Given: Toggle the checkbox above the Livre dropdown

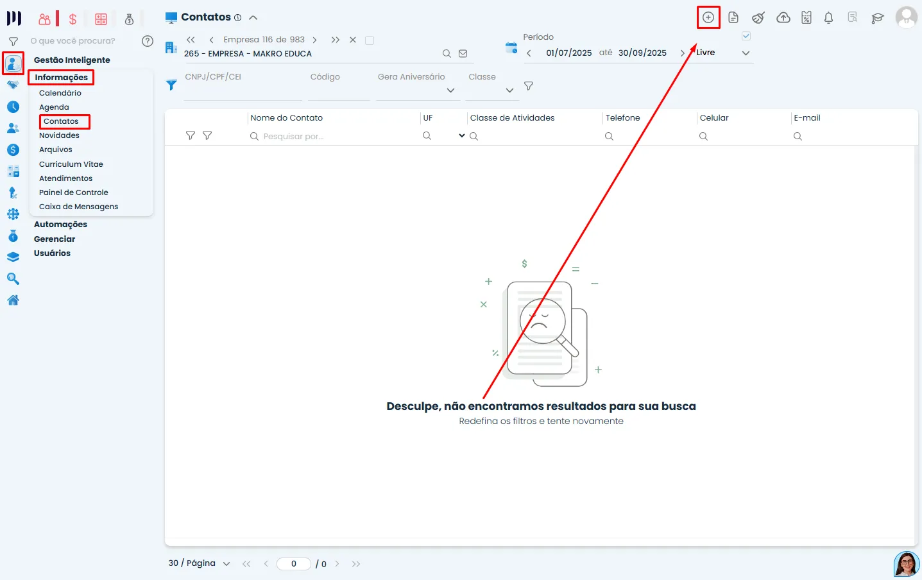Looking at the screenshot, I should [746, 36].
